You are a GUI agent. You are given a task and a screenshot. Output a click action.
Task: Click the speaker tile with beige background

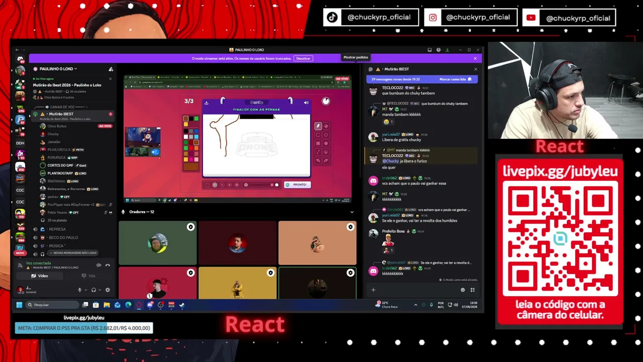[317, 243]
